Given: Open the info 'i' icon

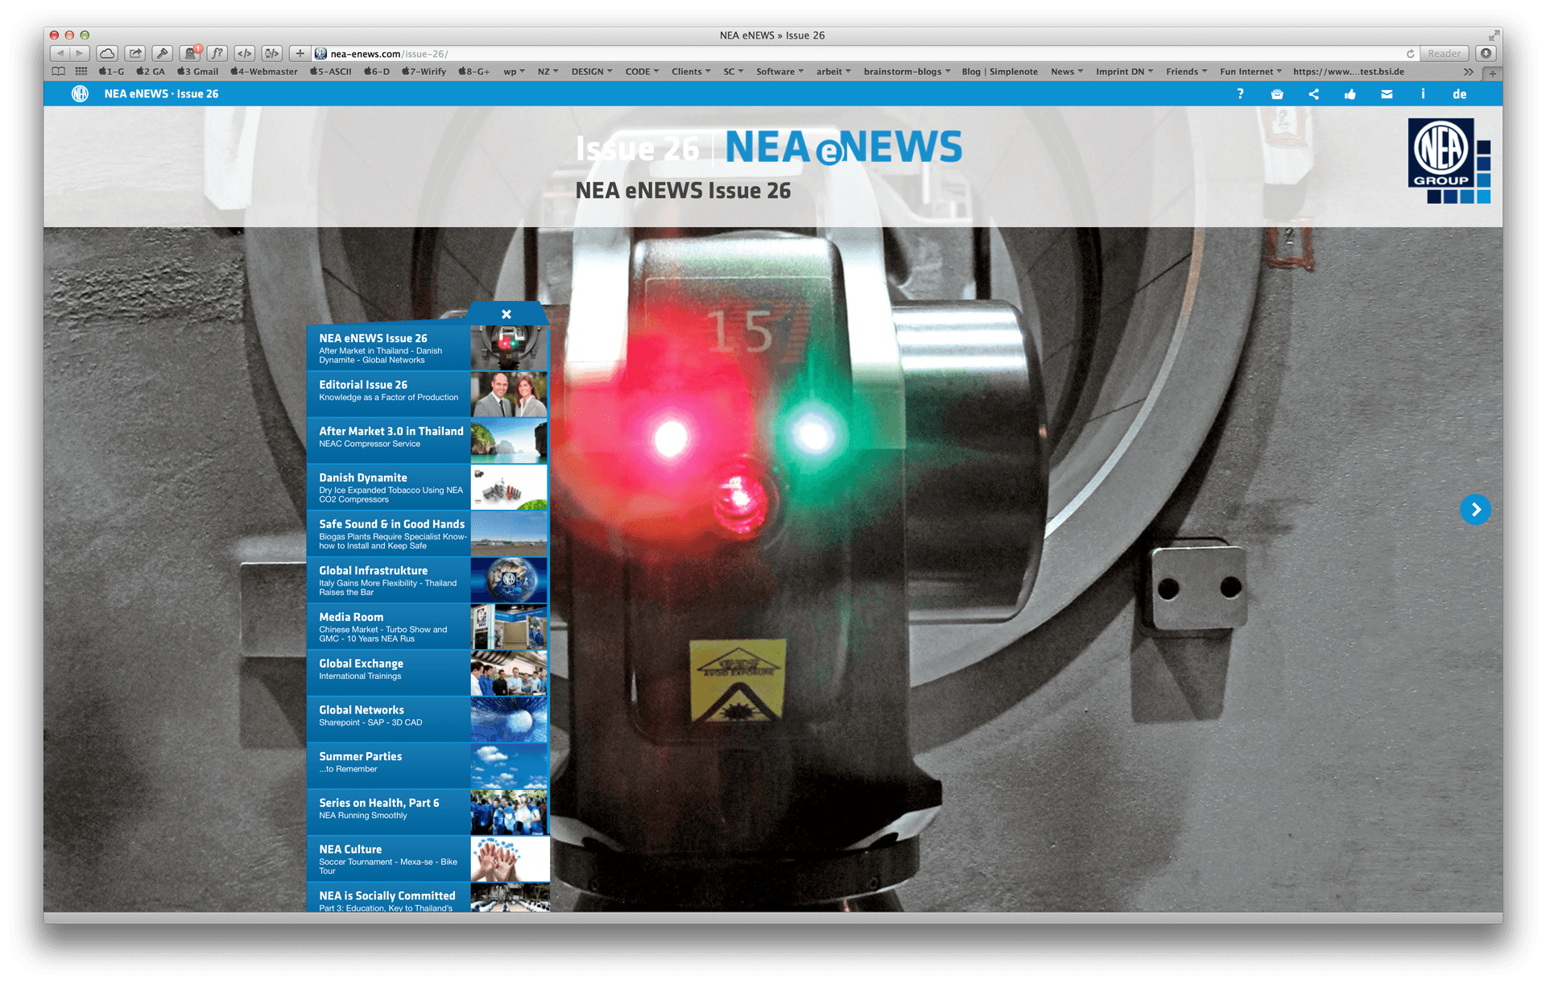Looking at the screenshot, I should click(1423, 94).
